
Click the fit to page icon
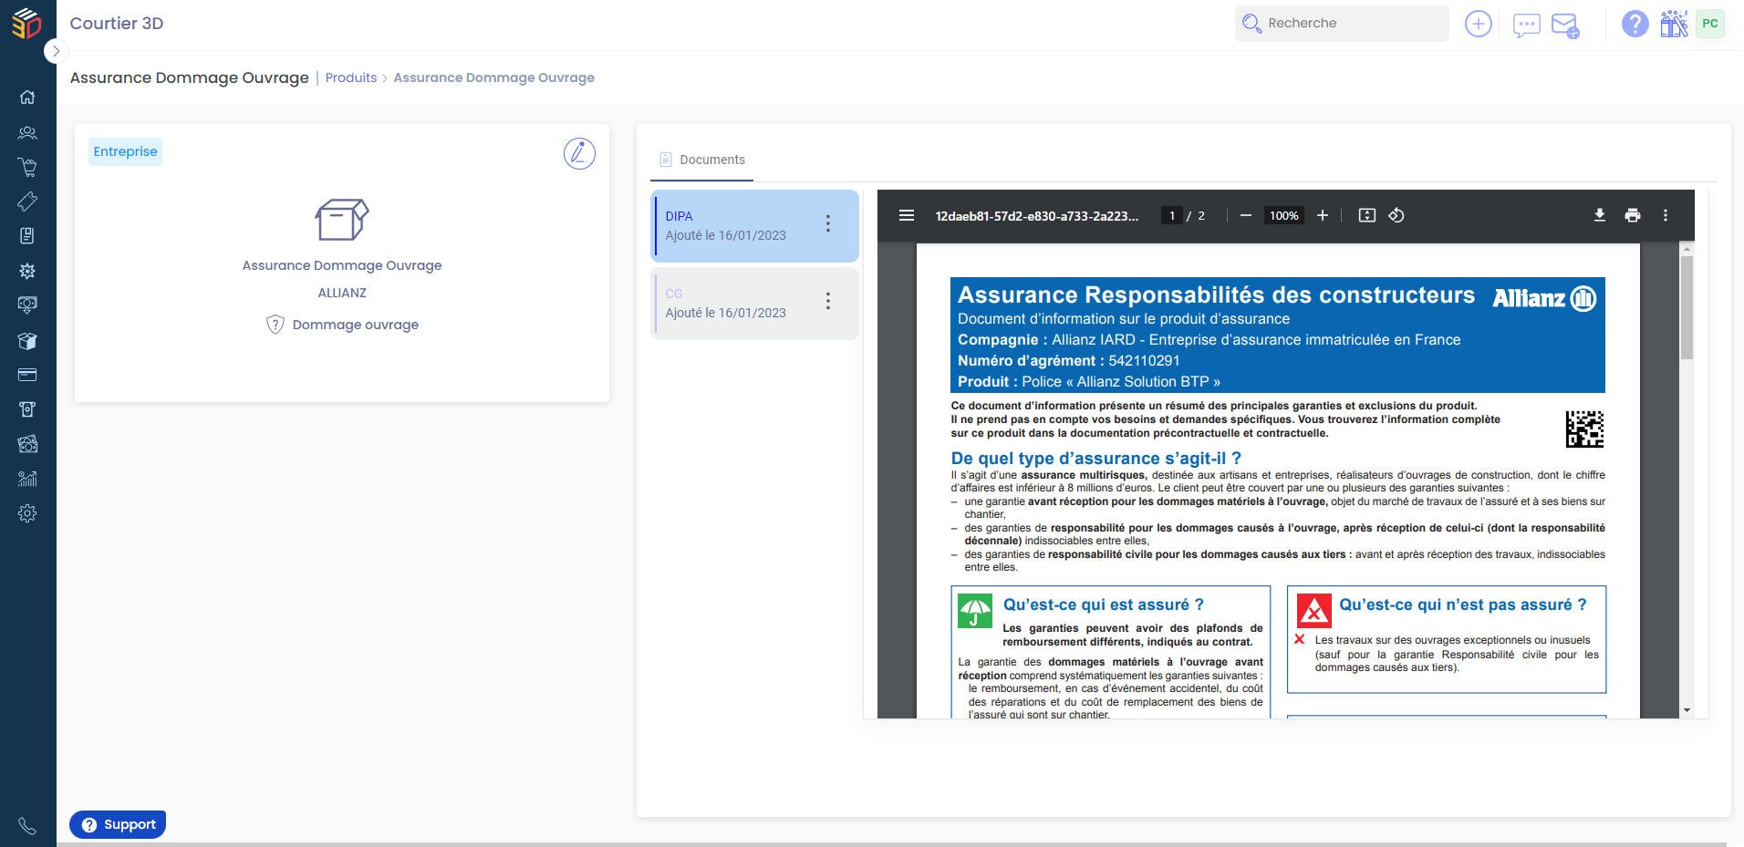(x=1366, y=215)
